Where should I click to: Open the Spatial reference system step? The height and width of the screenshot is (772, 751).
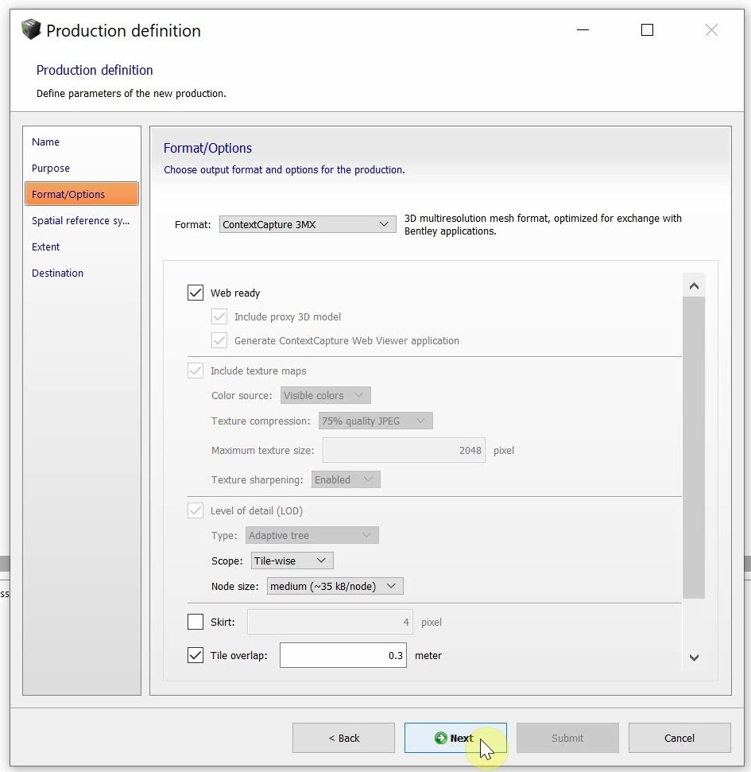[80, 221]
